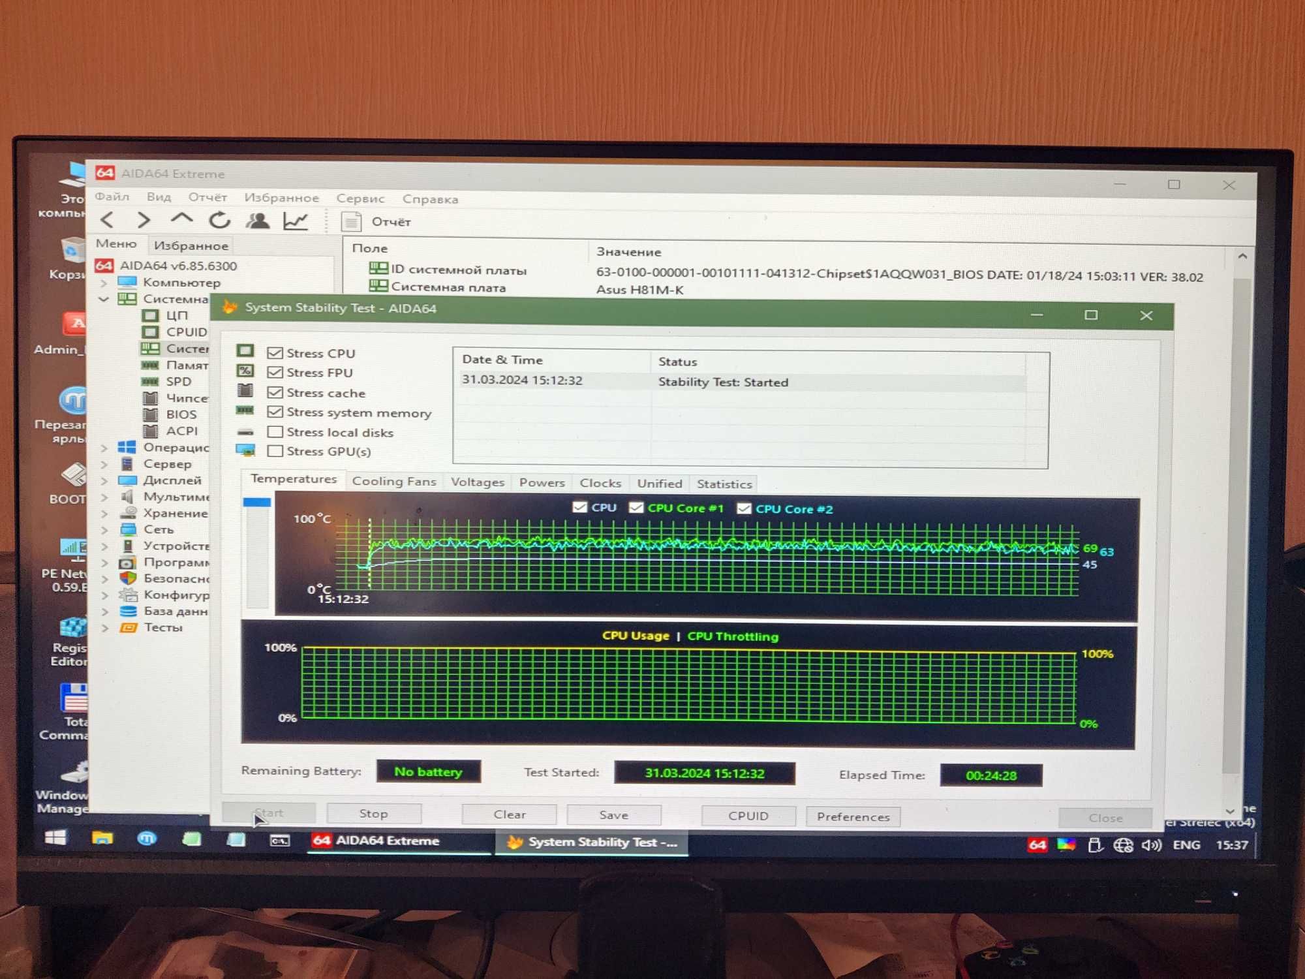Image resolution: width=1305 pixels, height=979 pixels.
Task: Uncheck Stress FPU
Action: point(275,372)
